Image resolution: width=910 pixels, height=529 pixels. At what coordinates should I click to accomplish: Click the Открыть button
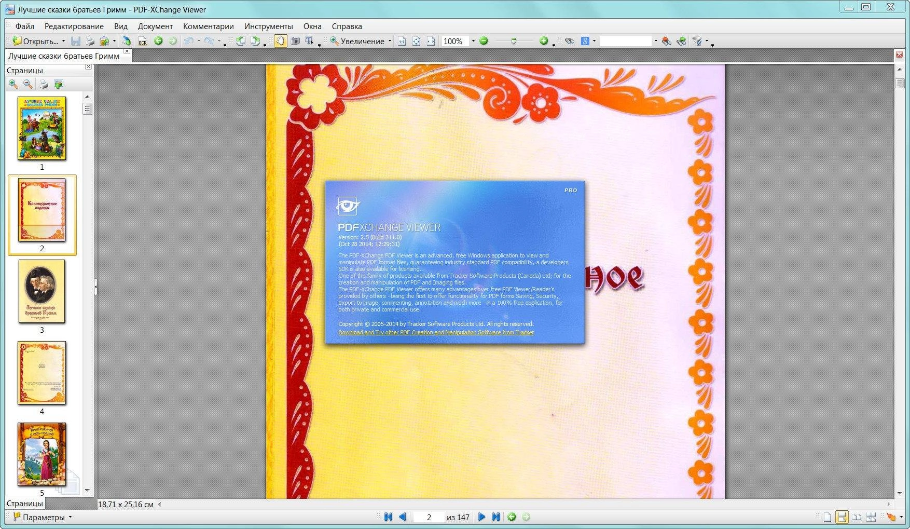pos(35,41)
